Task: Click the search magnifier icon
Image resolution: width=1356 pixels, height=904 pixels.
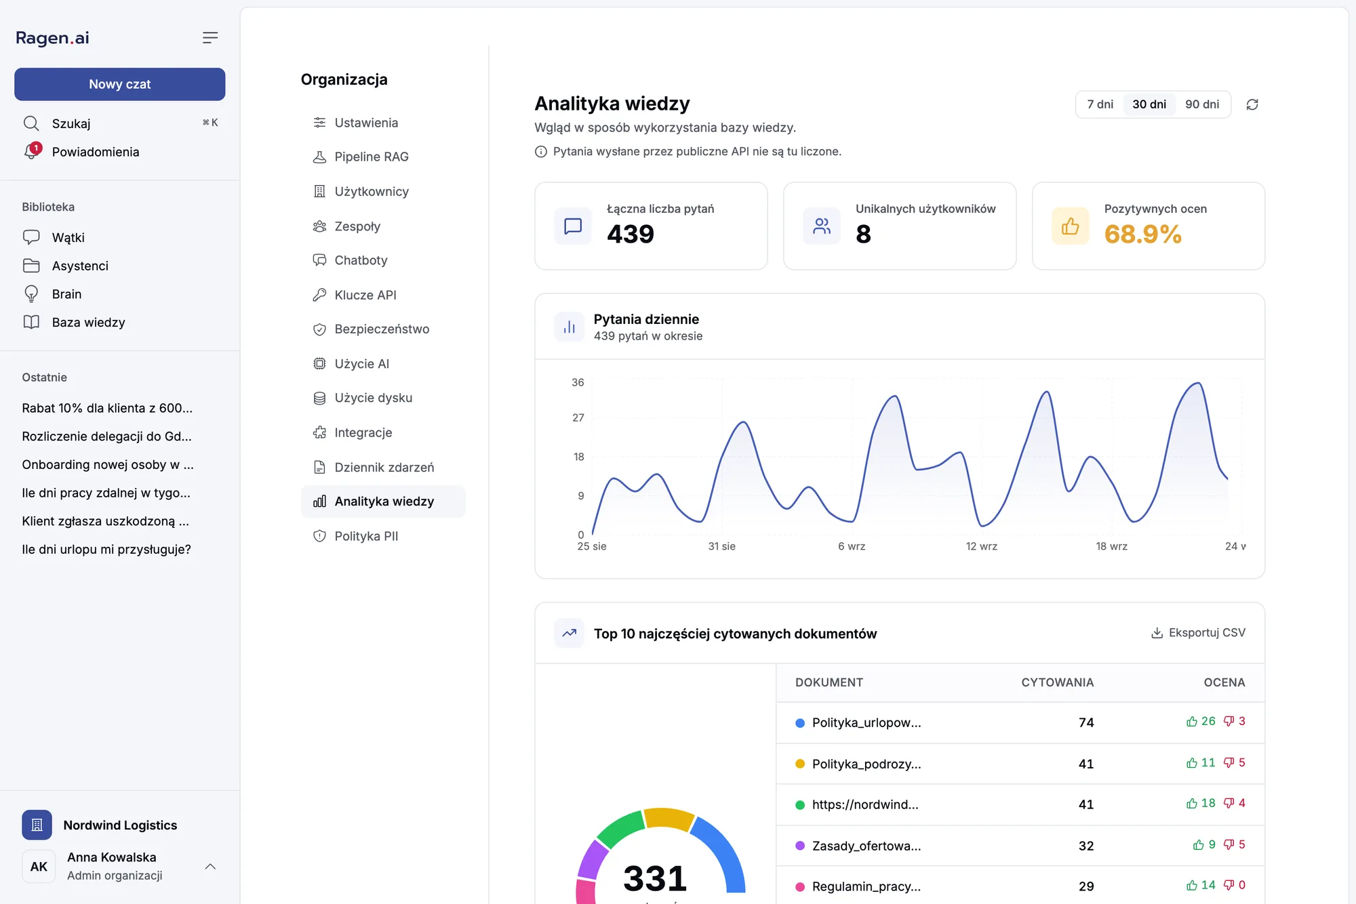Action: 31,123
